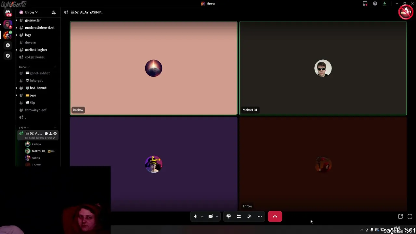Collapse the Genel category
The image size is (416, 234).
(24, 67)
